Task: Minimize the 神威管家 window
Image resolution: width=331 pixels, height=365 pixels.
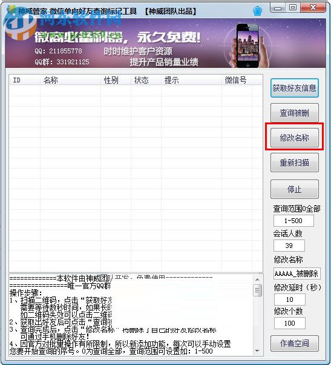Action: point(278,8)
